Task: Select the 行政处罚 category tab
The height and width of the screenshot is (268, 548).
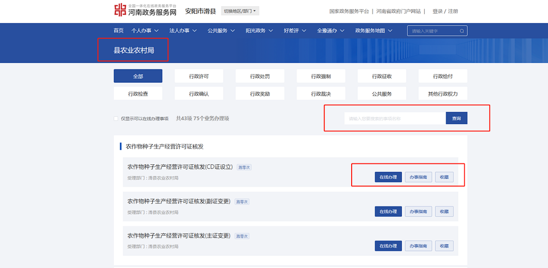Action: tap(260, 76)
